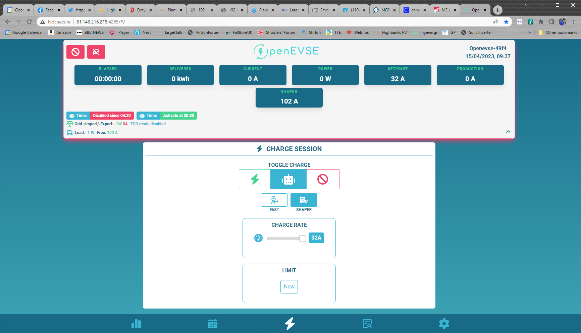This screenshot has height=333, width=581.
Task: Click the red disable charger icon button
Action: pyautogui.click(x=75, y=52)
